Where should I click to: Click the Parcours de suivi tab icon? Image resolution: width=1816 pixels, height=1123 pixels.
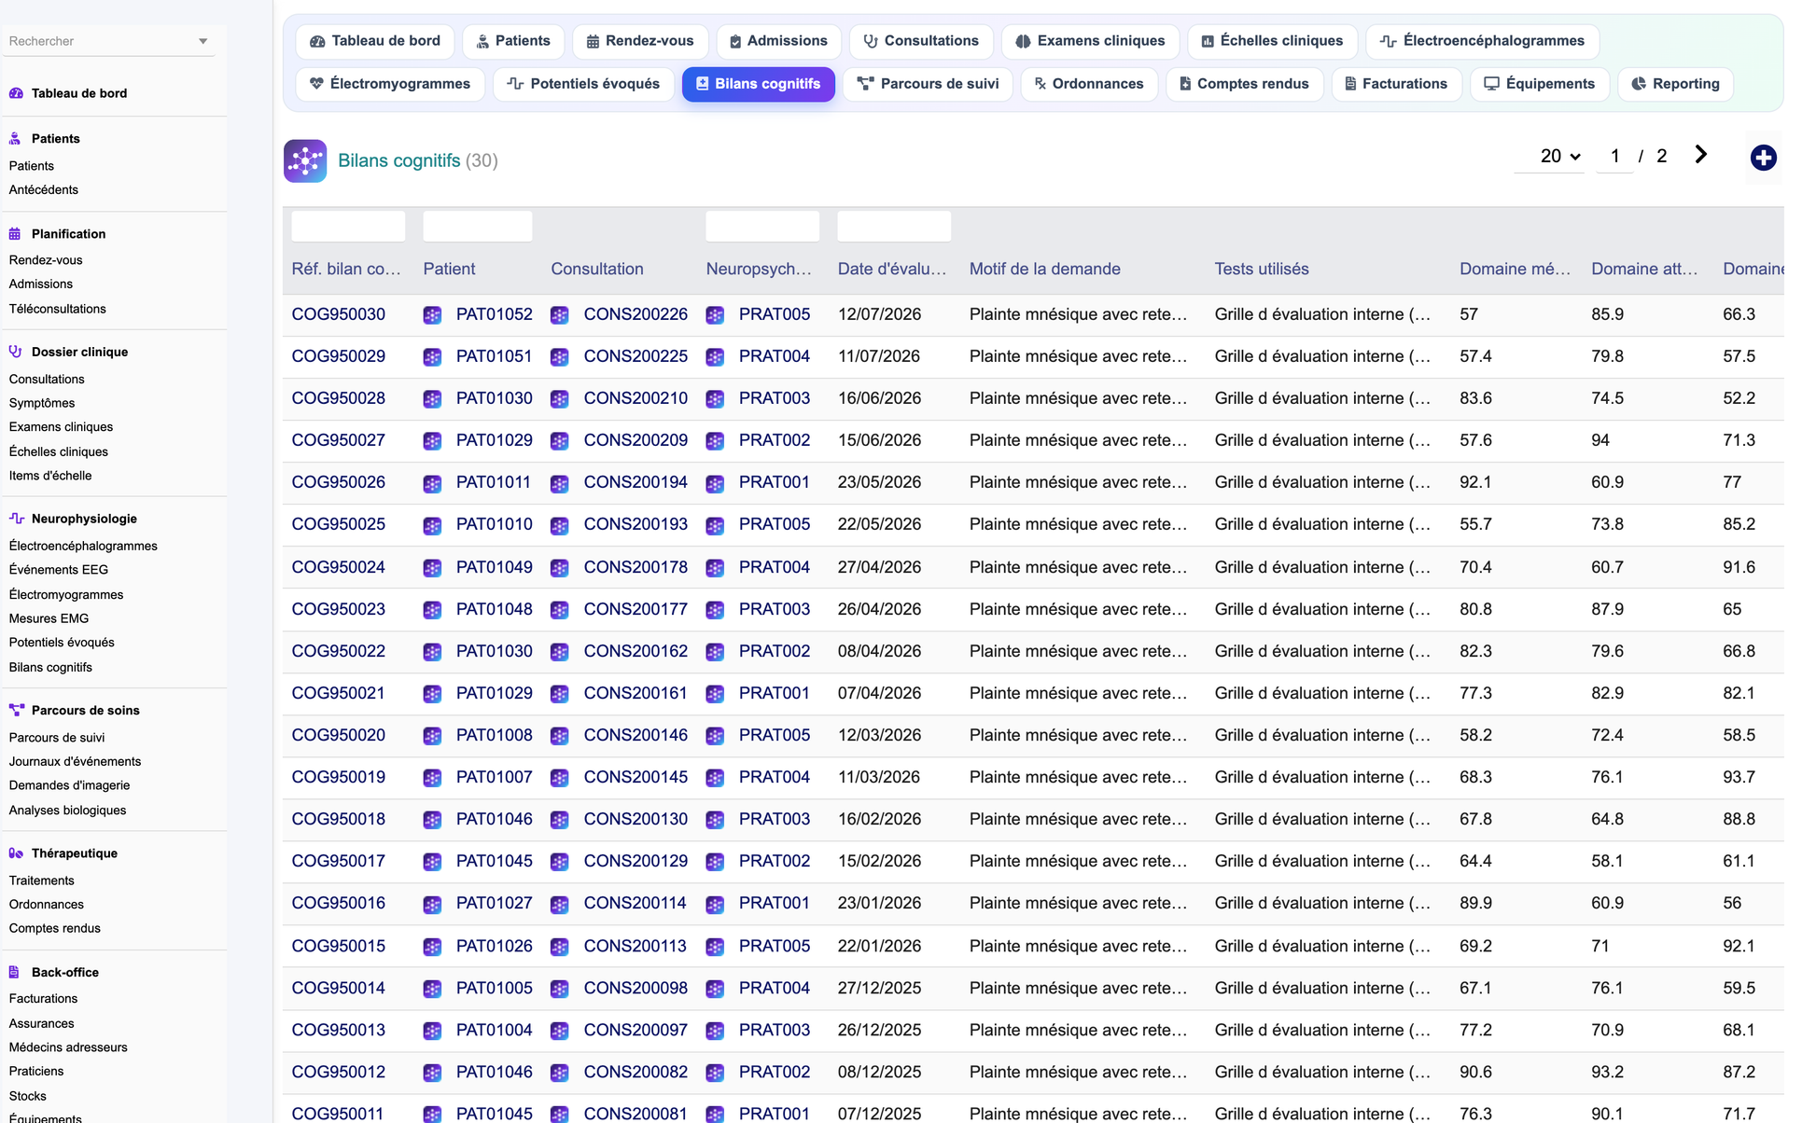(x=865, y=84)
